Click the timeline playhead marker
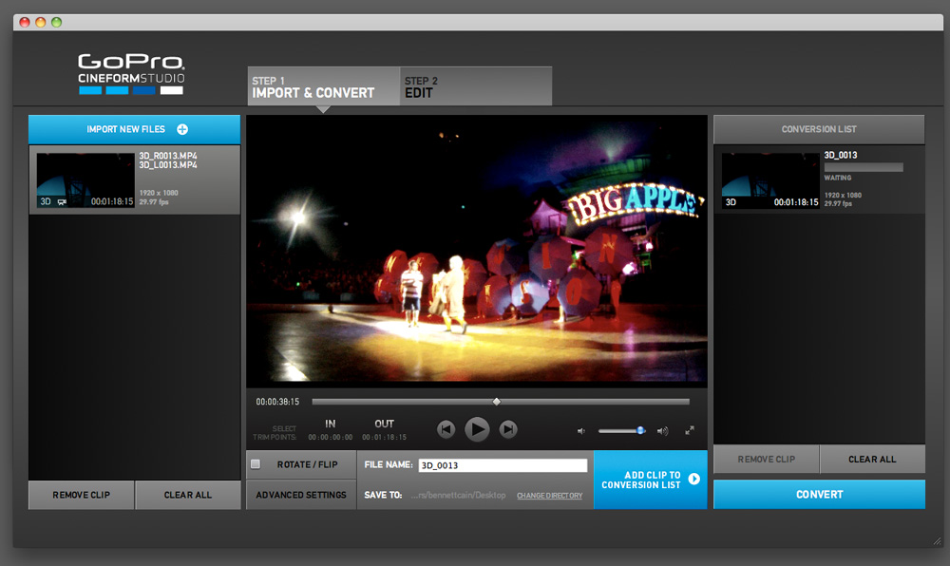The image size is (950, 566). point(497,402)
